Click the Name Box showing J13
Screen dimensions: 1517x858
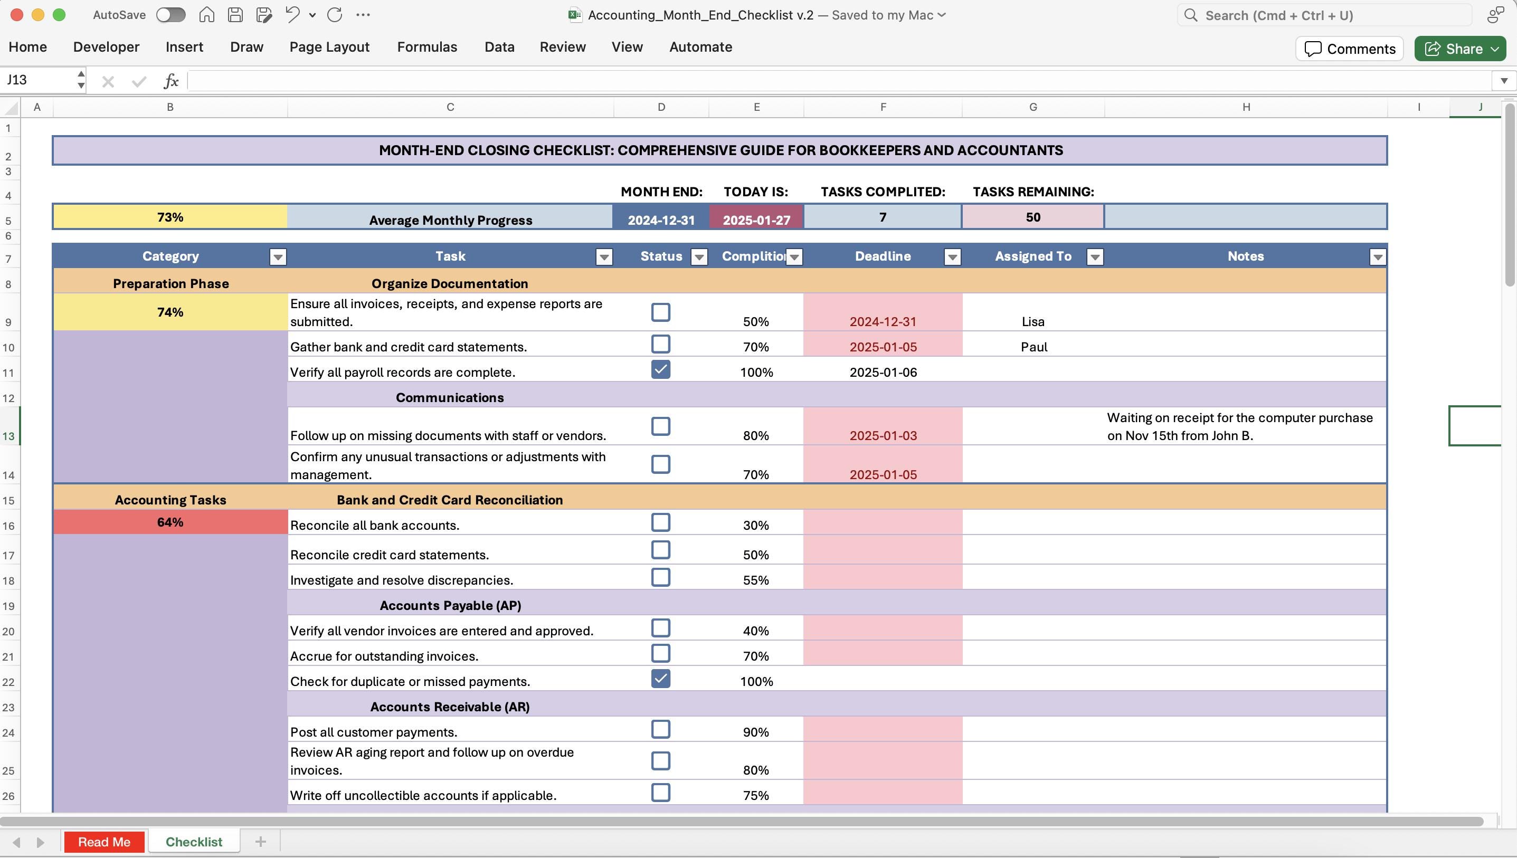(36, 80)
